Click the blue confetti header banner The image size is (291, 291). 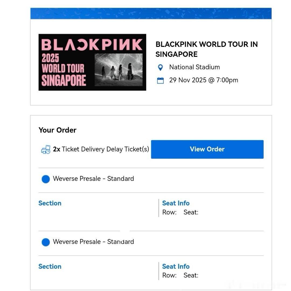click(151, 13)
